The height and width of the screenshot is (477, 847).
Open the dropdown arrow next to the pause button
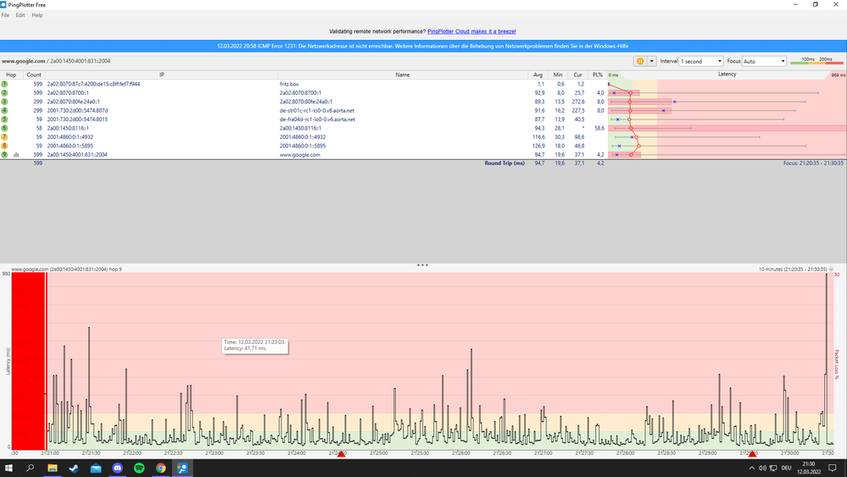point(651,61)
